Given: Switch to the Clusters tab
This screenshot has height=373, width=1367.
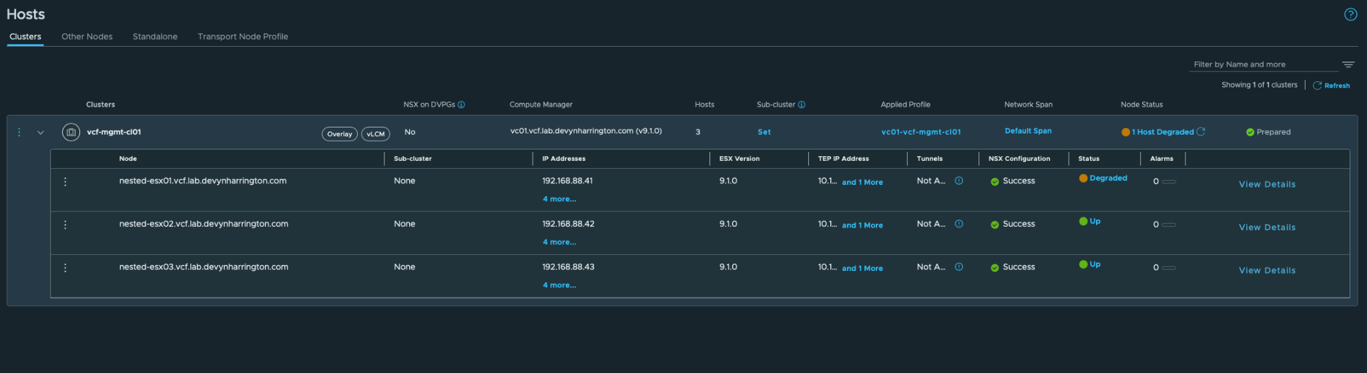Looking at the screenshot, I should 25,37.
